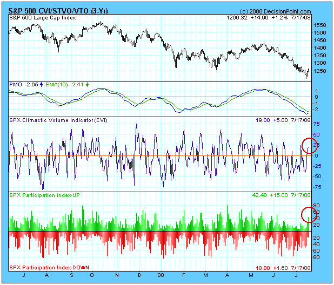The image size is (334, 285).
Task: Click the 1250 price axis label
Action: click(320, 71)
